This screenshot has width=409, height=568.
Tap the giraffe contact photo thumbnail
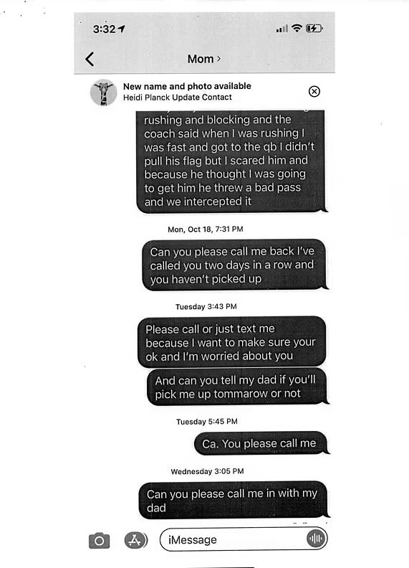click(x=104, y=93)
